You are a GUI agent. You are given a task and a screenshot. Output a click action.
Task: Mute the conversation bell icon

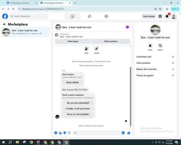(x=150, y=46)
